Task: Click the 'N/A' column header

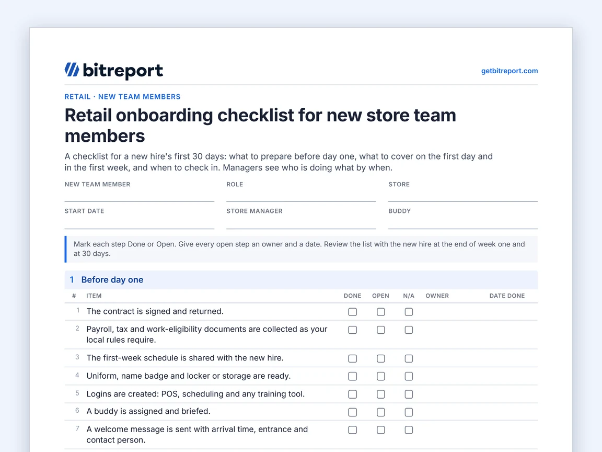Action: [x=409, y=296]
